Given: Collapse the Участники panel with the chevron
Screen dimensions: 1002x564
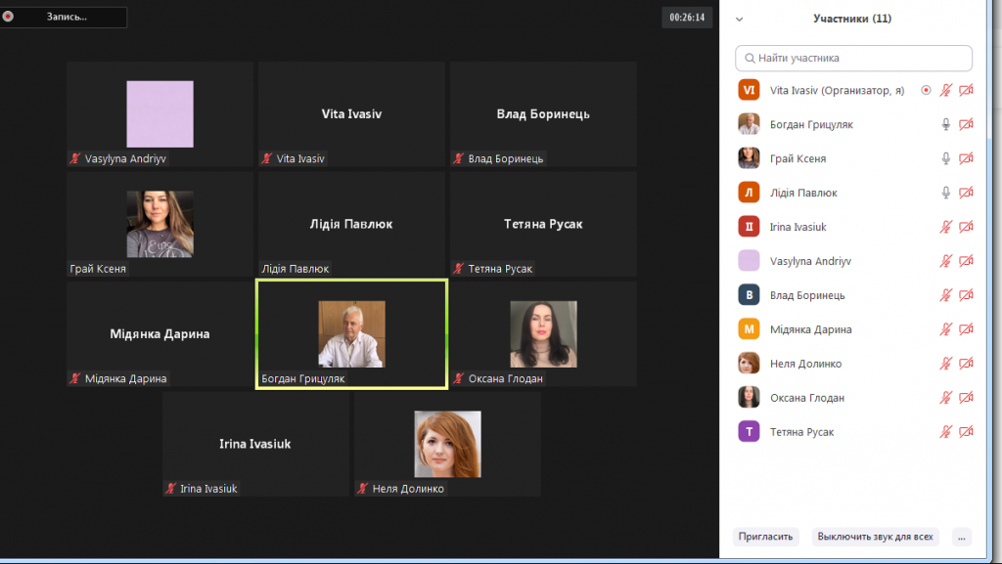Looking at the screenshot, I should point(740,19).
